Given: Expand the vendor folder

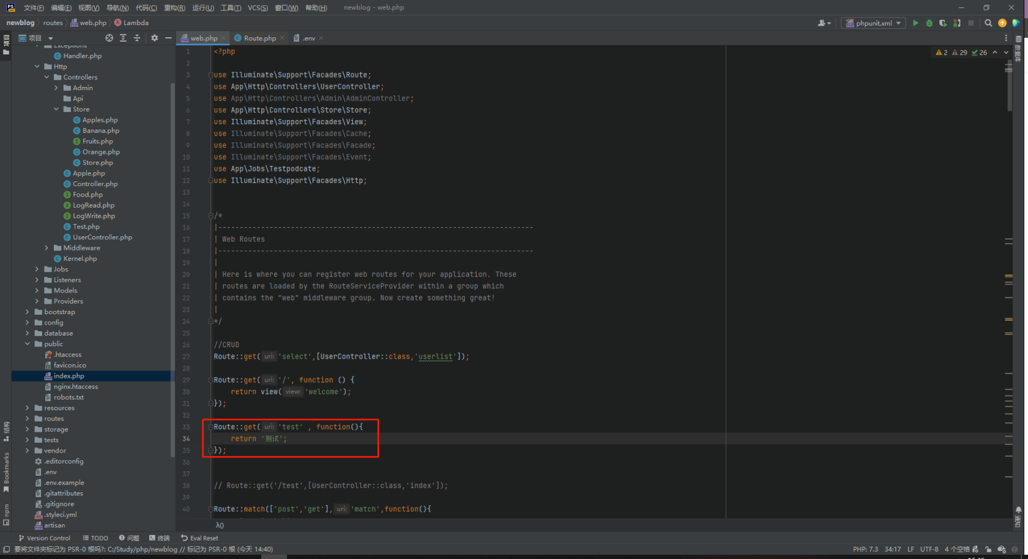Looking at the screenshot, I should 28,451.
